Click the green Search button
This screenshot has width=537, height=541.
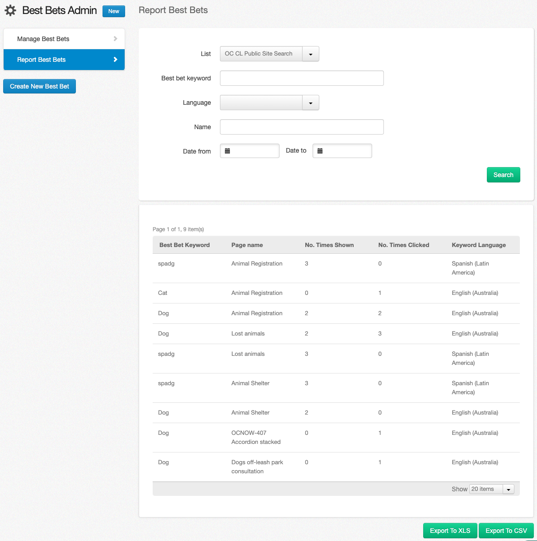(x=503, y=175)
